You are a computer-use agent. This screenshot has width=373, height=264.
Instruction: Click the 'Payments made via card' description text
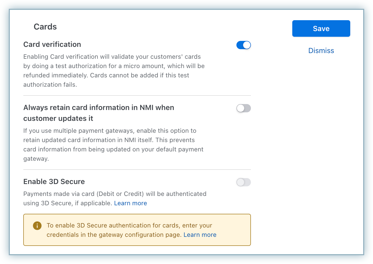[x=115, y=194]
